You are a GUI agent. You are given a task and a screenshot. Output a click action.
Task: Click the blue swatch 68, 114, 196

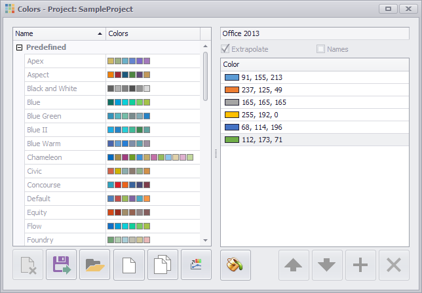[232, 127]
